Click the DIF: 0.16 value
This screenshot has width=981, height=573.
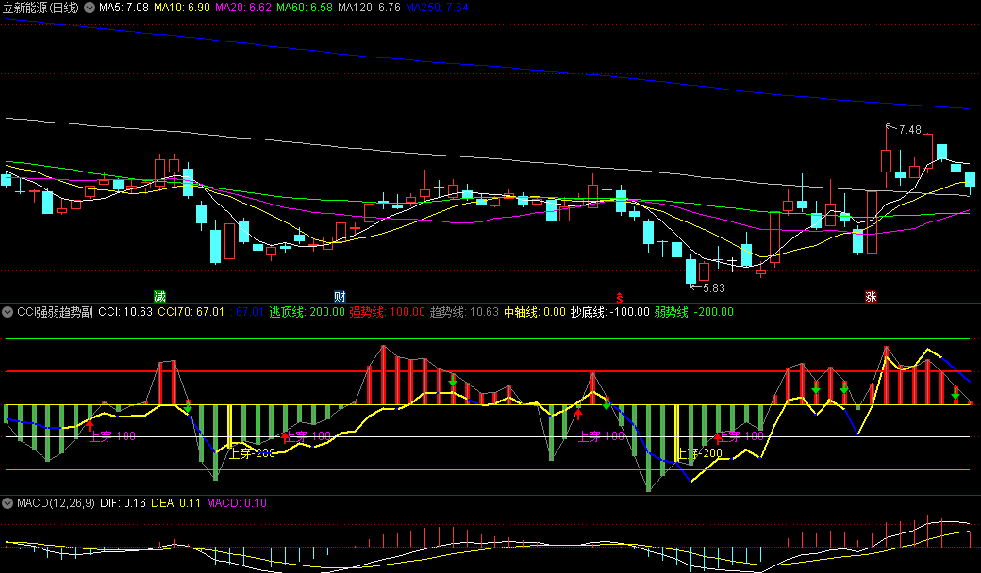123,503
